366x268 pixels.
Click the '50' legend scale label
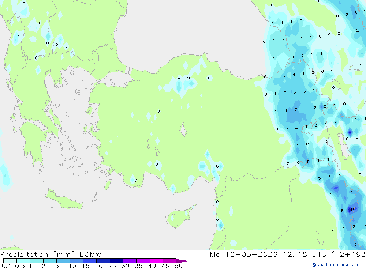coord(179,266)
